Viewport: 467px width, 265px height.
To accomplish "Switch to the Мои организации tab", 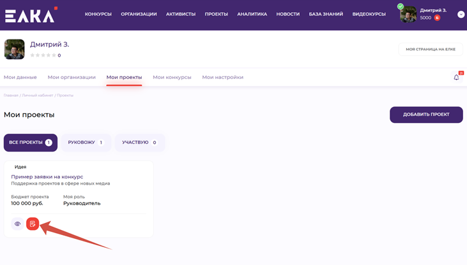I will [72, 77].
